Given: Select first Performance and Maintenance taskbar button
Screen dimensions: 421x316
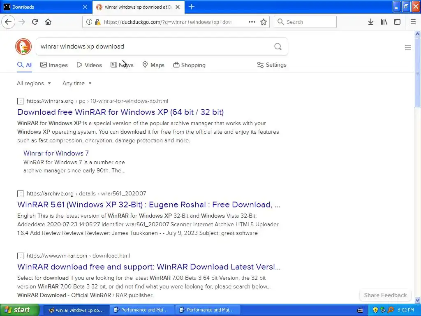Looking at the screenshot, I should click(142, 310).
